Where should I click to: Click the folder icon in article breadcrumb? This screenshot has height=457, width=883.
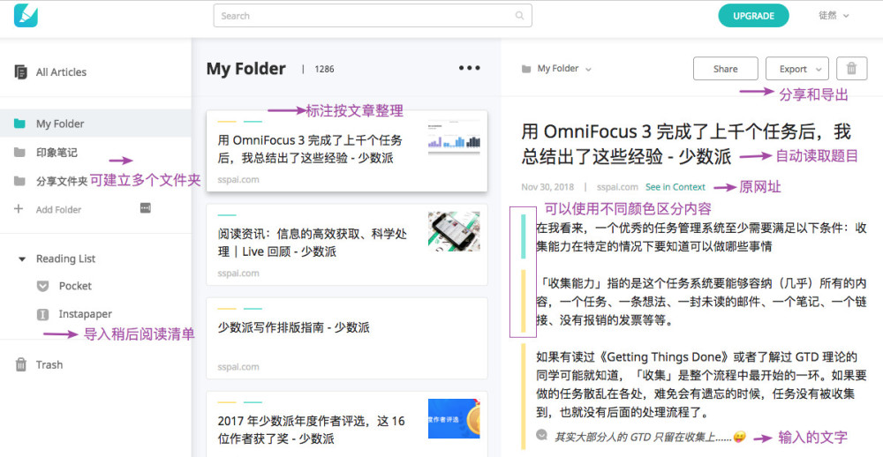[526, 69]
